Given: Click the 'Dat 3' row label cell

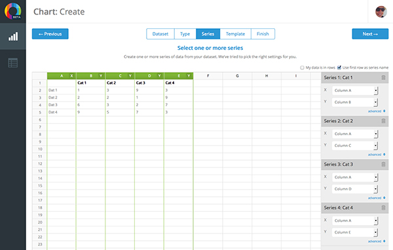Looking at the screenshot, I should [62, 105].
